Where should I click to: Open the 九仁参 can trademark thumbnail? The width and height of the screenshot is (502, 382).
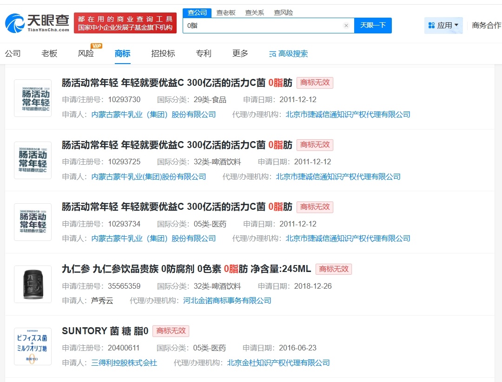click(x=33, y=284)
